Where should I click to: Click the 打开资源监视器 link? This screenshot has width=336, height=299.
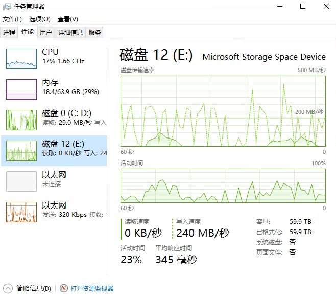pos(92,289)
